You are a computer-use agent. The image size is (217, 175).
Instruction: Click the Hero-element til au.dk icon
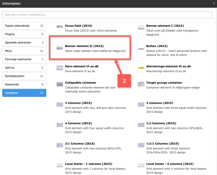click(x=60, y=68)
